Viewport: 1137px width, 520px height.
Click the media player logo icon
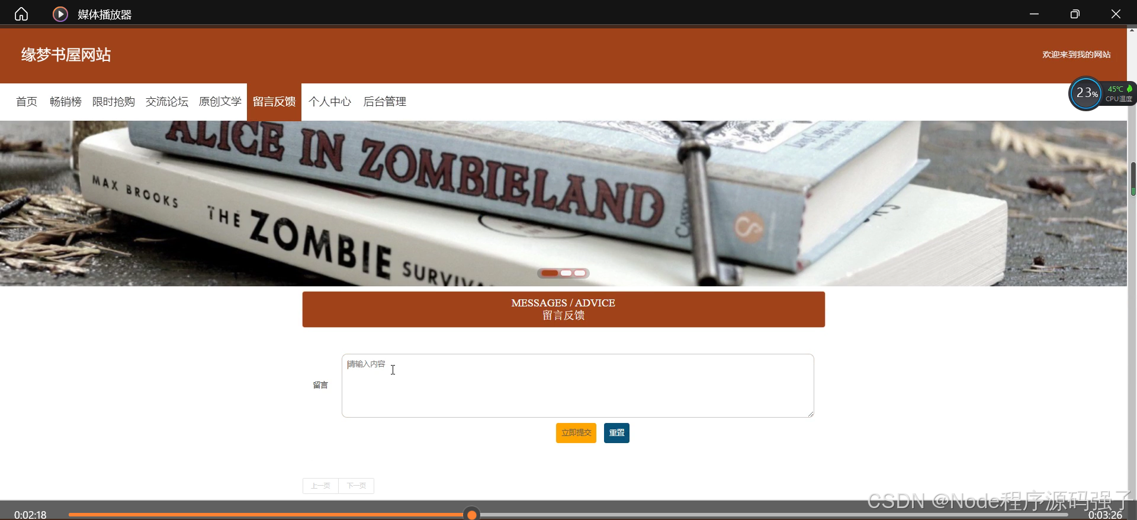coord(60,14)
